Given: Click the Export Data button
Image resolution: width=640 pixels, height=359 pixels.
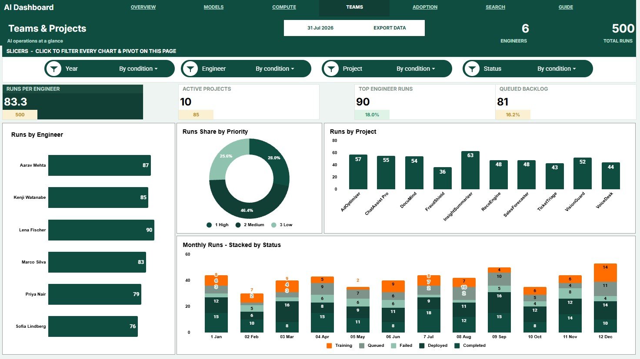Looking at the screenshot, I should (x=390, y=28).
